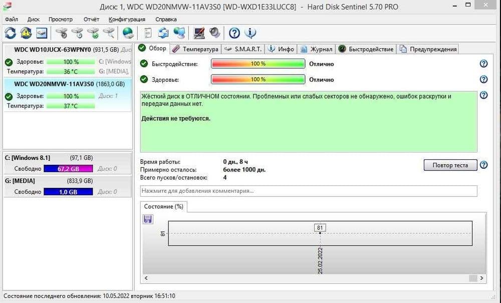Click the disk with clock test icon
The image size is (501, 303).
(x=77, y=33)
